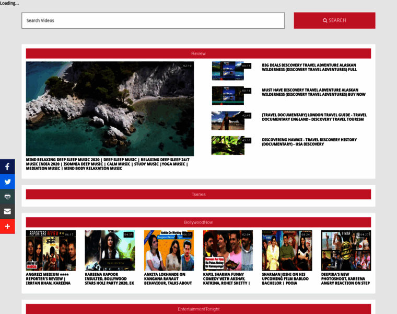Open Mind Relaxing Deep Sleep Music title link

(x=108, y=164)
